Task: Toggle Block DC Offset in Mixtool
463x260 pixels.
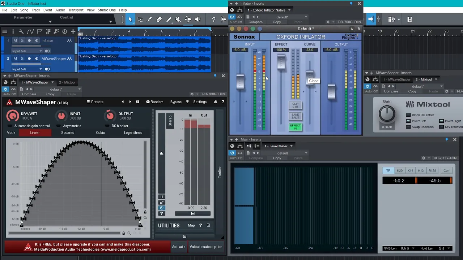Action: click(x=408, y=115)
